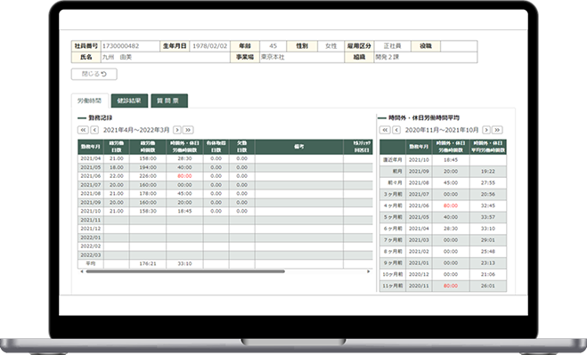
Task: Click the average 176:21 in 平均 row
Action: (x=148, y=263)
